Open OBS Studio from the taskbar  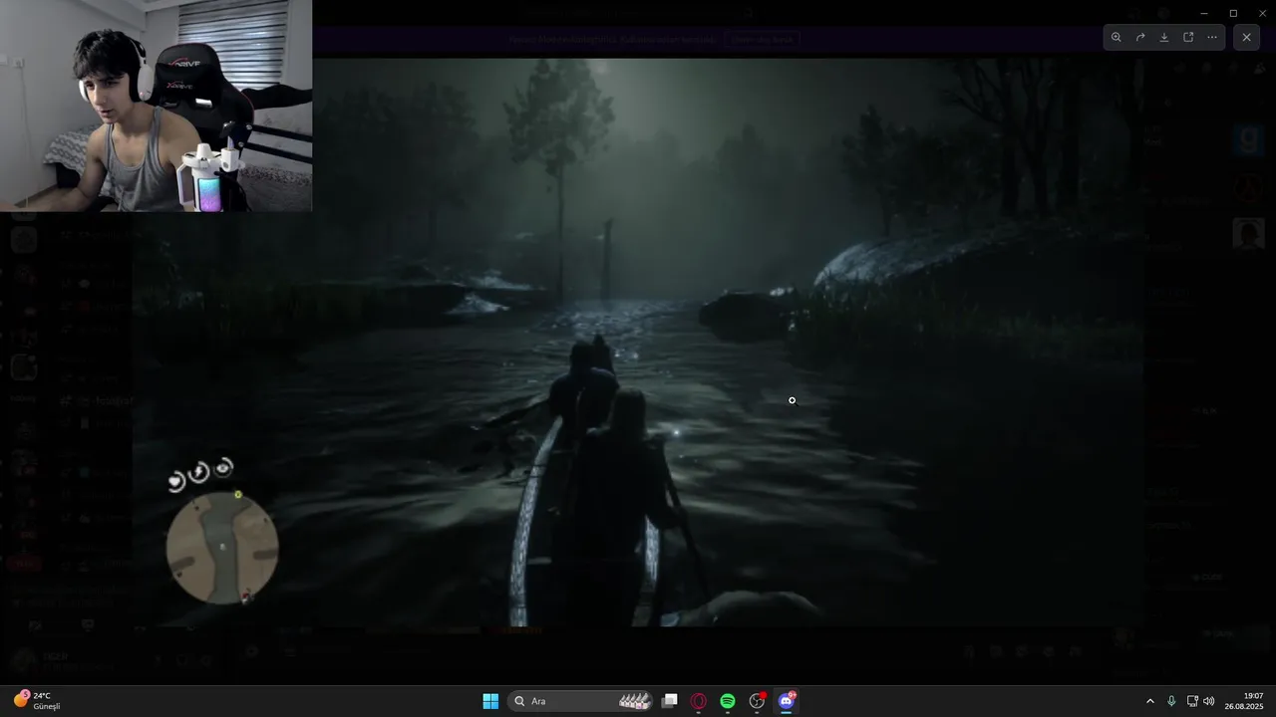[757, 701]
